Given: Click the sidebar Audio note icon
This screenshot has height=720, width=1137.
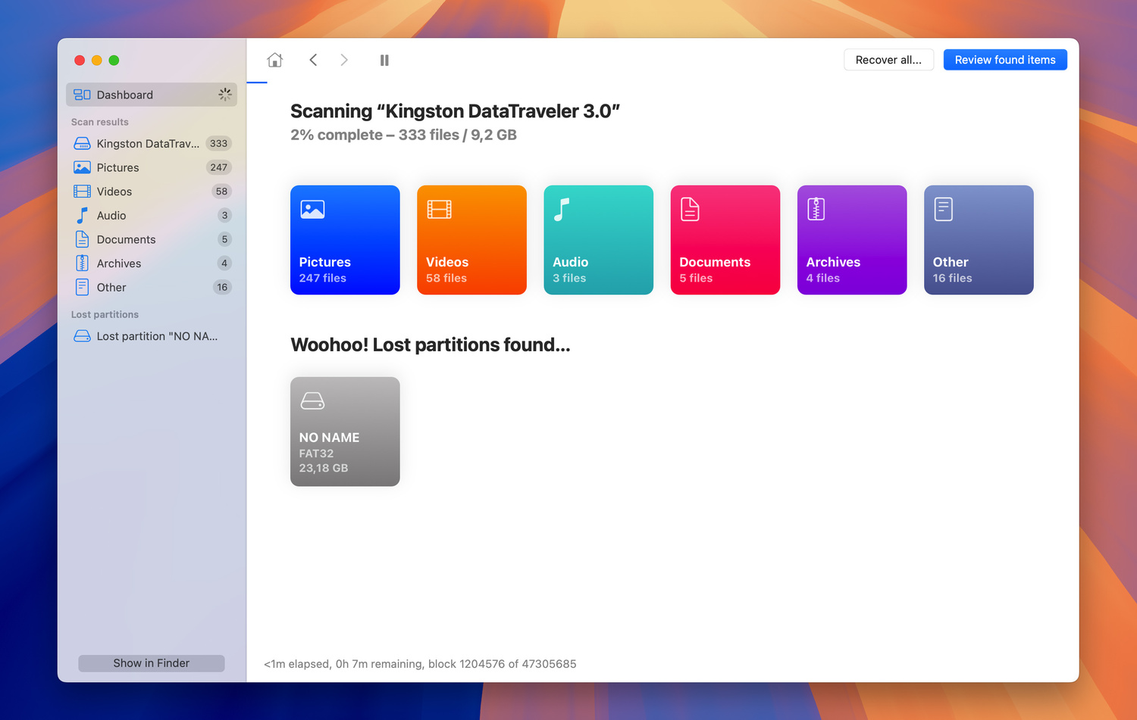Looking at the screenshot, I should [x=82, y=215].
